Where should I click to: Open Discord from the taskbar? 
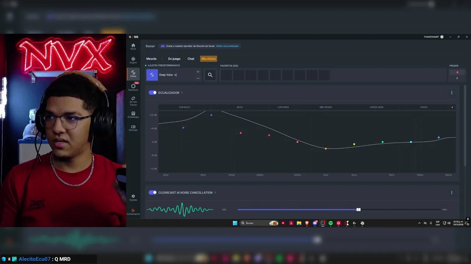315,223
